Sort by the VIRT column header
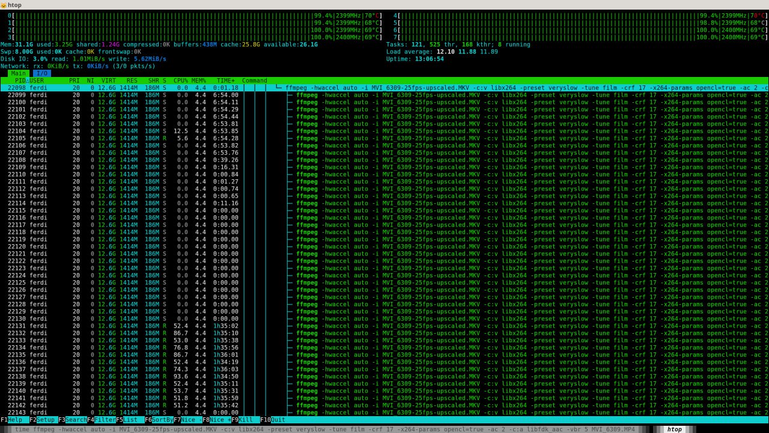This screenshot has width=769, height=433. coord(109,81)
